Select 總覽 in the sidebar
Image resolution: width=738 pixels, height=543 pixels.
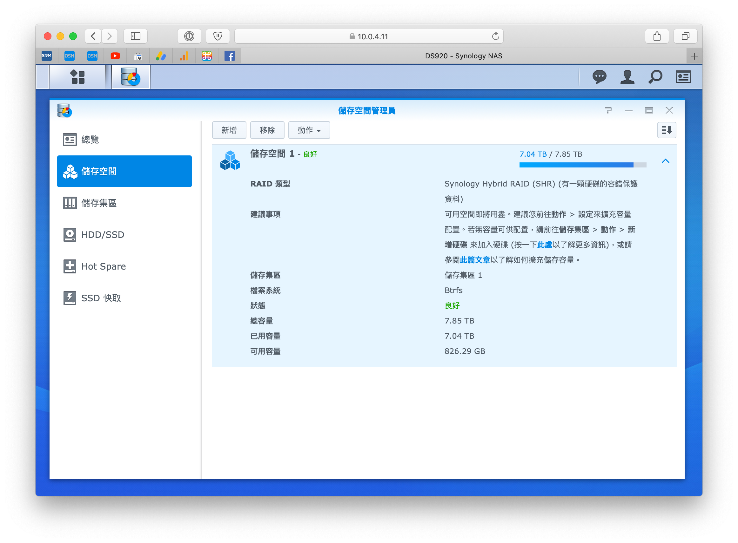pyautogui.click(x=124, y=140)
